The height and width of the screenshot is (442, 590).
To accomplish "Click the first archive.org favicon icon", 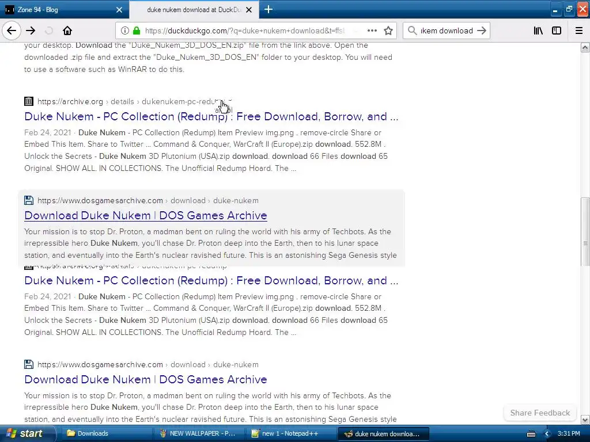I will click(29, 101).
